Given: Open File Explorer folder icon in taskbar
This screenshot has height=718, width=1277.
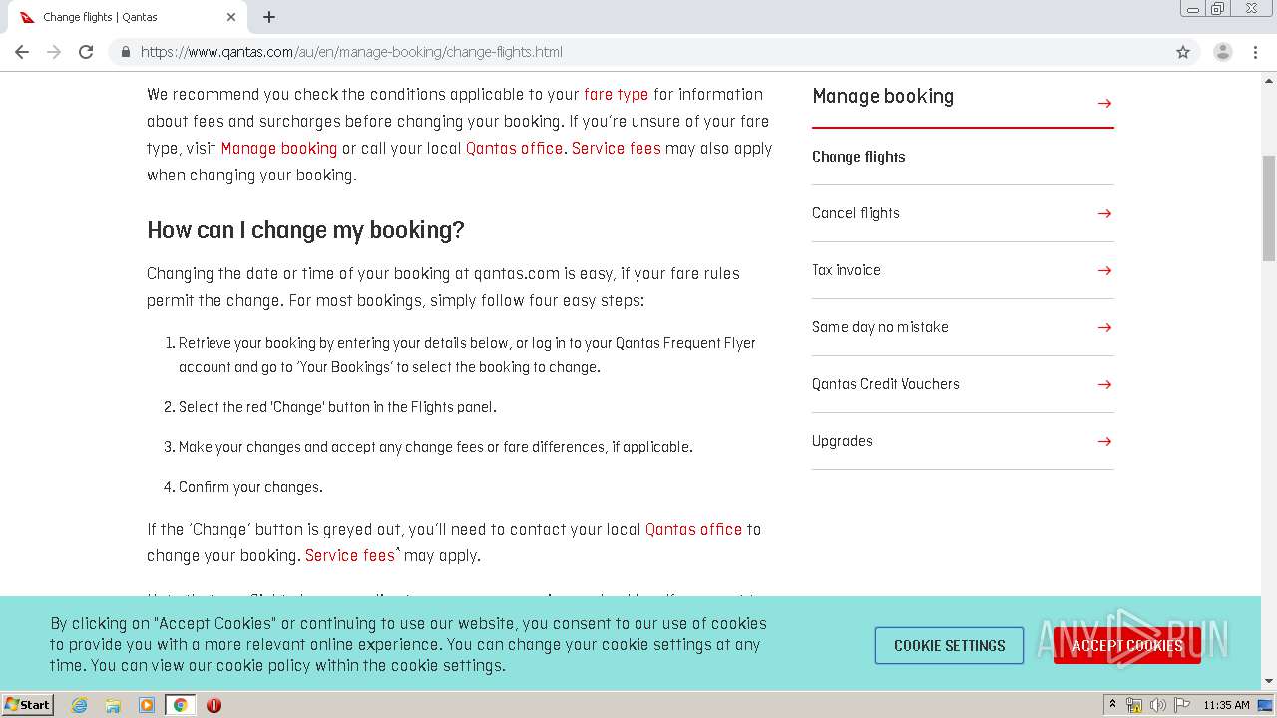Looking at the screenshot, I should pyautogui.click(x=113, y=705).
